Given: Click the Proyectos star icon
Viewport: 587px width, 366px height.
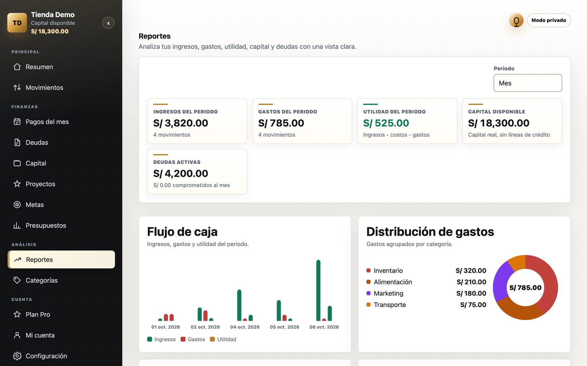Looking at the screenshot, I should click(17, 184).
